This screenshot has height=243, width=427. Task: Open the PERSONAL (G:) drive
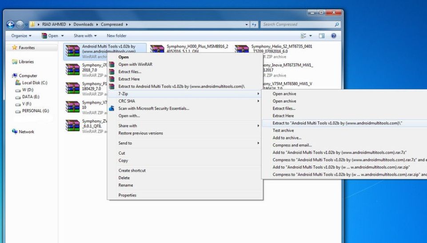36,111
